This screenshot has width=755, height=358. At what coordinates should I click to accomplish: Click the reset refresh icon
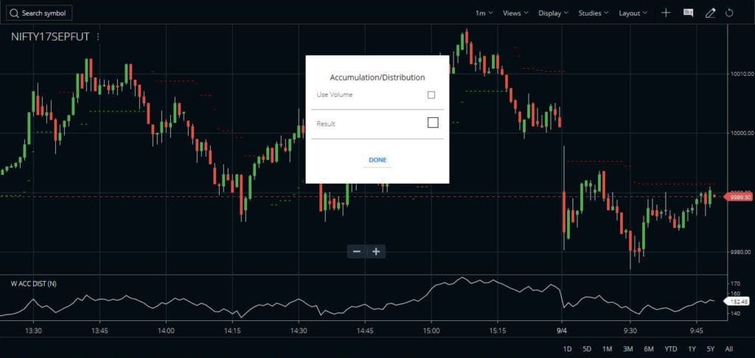click(729, 13)
